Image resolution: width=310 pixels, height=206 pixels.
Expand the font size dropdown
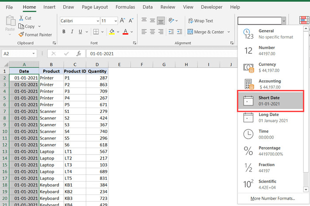point(115,21)
